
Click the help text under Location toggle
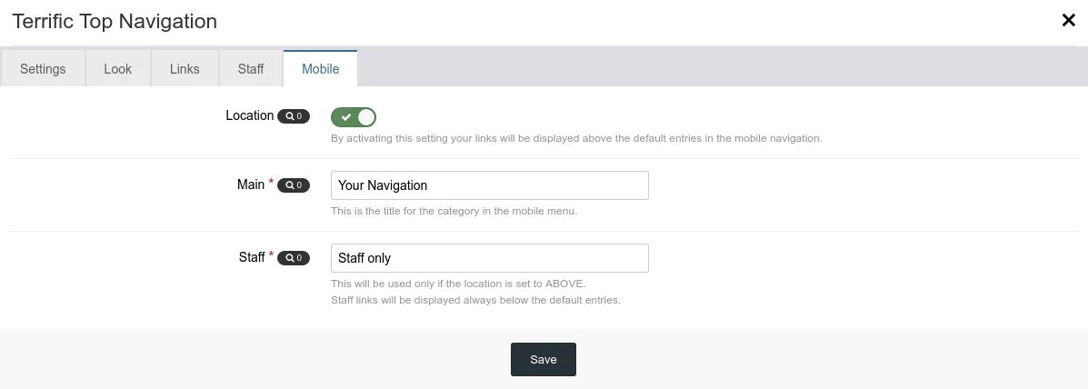[x=576, y=139]
